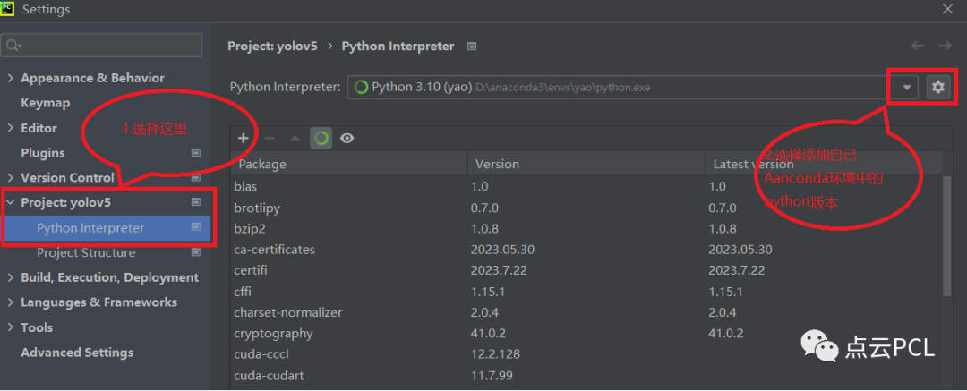Click the minus icon to uninstall package
The width and height of the screenshot is (967, 391).
click(x=269, y=138)
